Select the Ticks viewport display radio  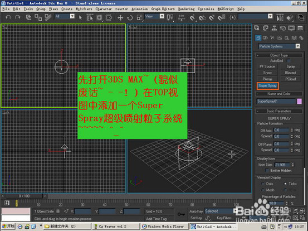[285, 184]
